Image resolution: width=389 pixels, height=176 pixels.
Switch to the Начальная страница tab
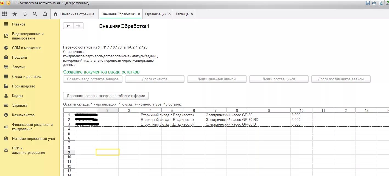coord(74,14)
